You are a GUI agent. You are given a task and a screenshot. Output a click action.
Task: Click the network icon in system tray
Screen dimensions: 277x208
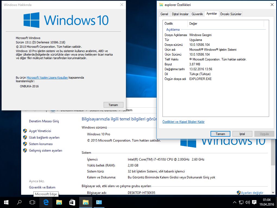pos(241,202)
